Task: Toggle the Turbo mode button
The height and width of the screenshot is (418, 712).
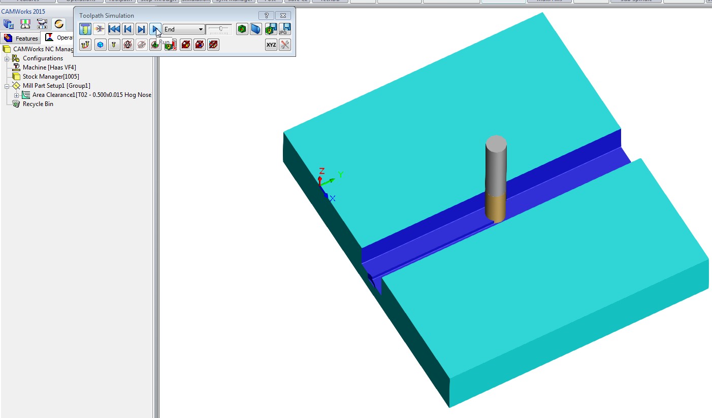Action: 99,29
